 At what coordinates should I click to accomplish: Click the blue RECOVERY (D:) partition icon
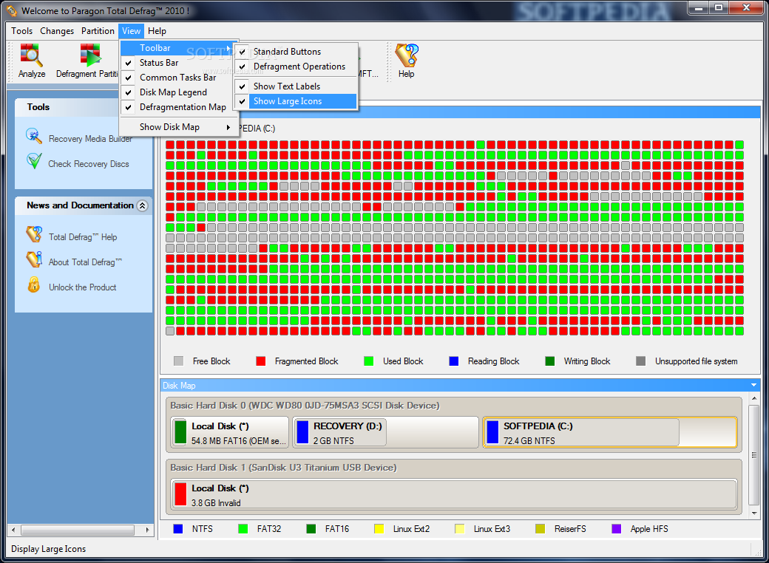point(302,432)
